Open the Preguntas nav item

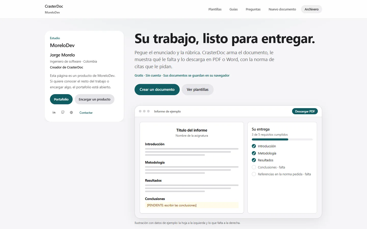coord(253,9)
